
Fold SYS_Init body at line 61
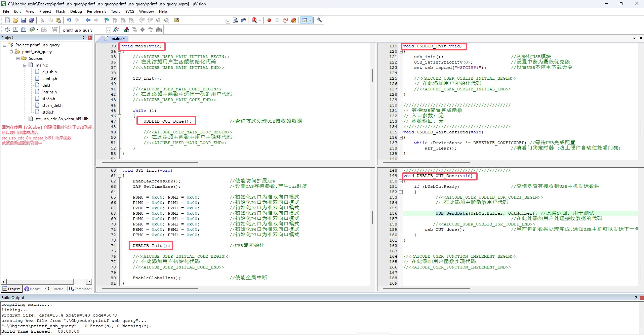119,176
